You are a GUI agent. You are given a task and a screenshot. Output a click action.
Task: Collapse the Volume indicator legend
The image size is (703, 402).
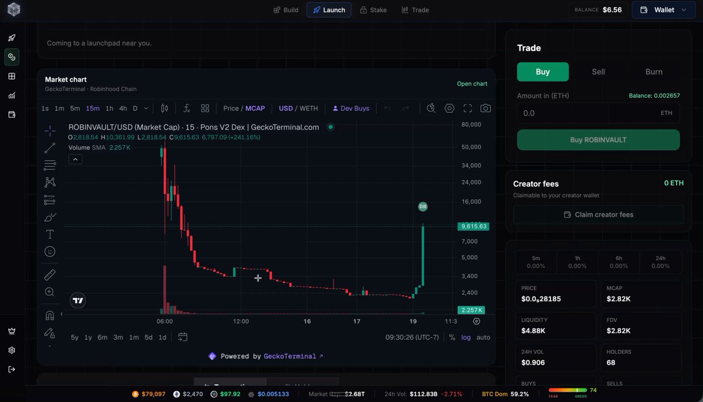pos(75,159)
